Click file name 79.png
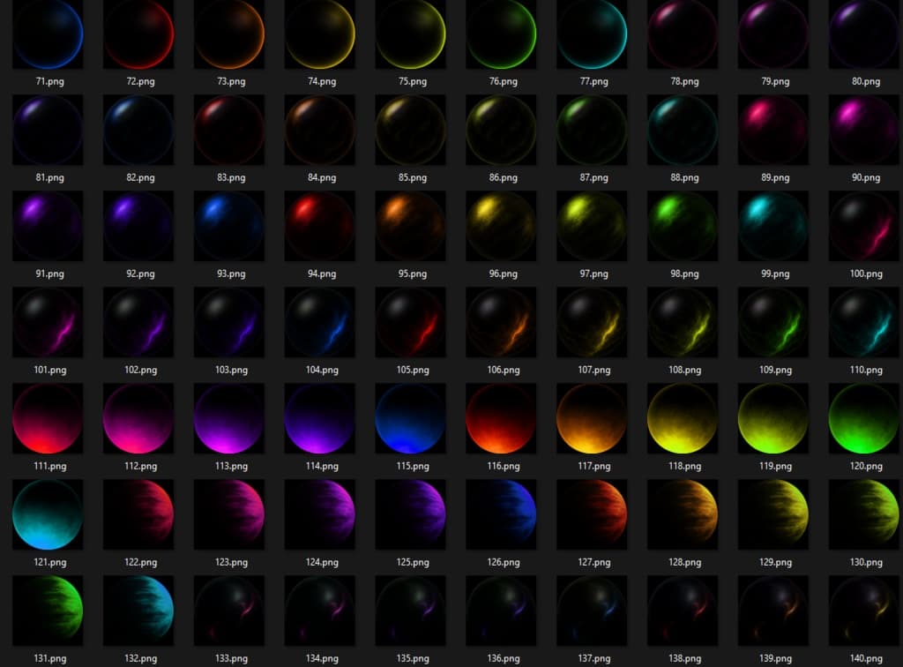 (776, 82)
